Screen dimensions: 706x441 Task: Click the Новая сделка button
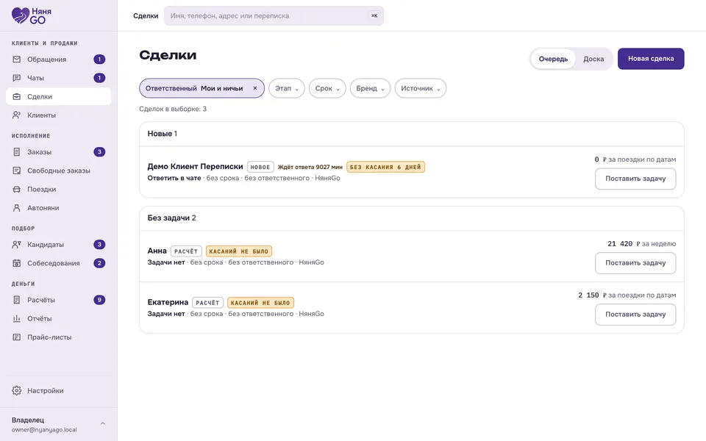[x=651, y=59]
